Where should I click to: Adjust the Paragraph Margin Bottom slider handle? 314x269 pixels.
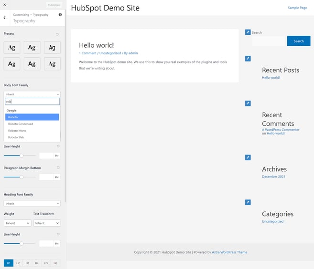pos(22,177)
